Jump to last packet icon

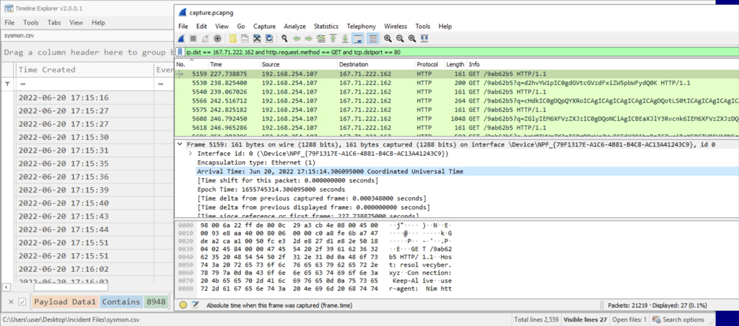point(346,39)
